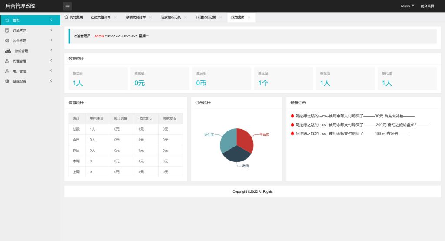This screenshot has height=241, width=445.
Task: Click the bell icon on the 首充大礼包 order
Action: [292, 116]
